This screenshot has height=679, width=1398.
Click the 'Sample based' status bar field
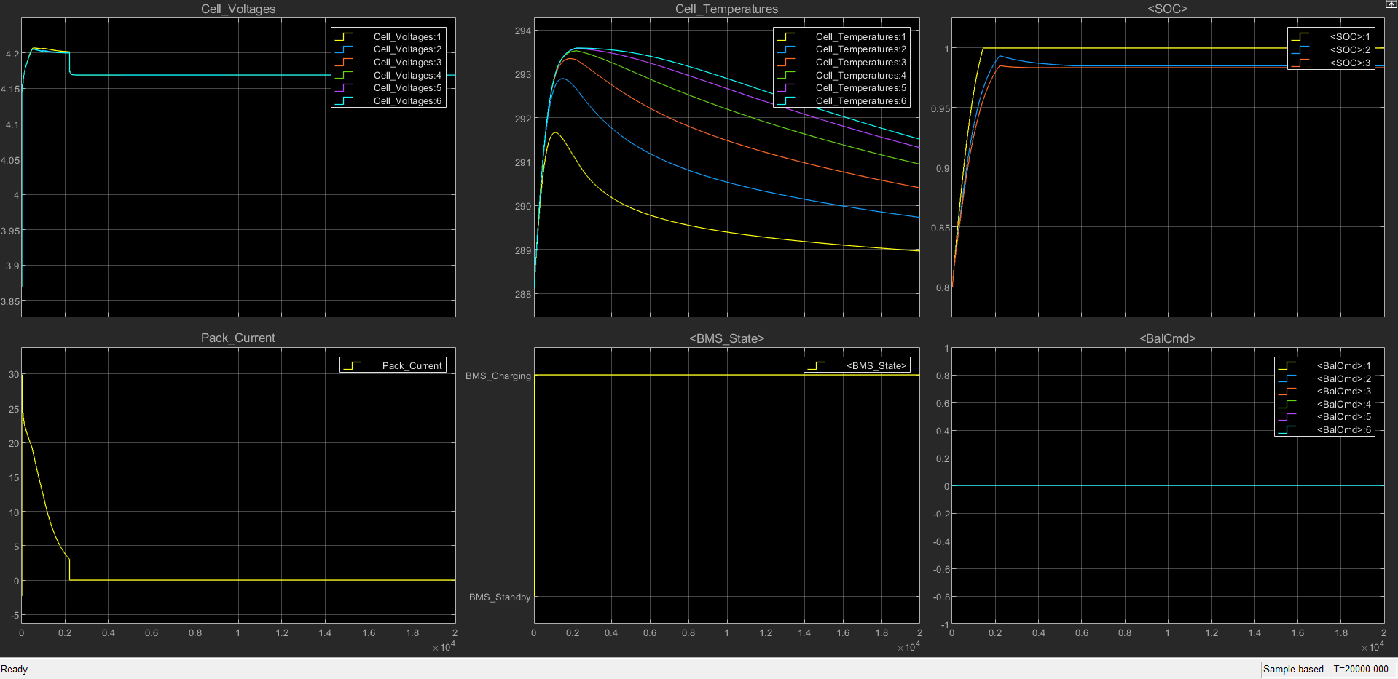[1293, 669]
